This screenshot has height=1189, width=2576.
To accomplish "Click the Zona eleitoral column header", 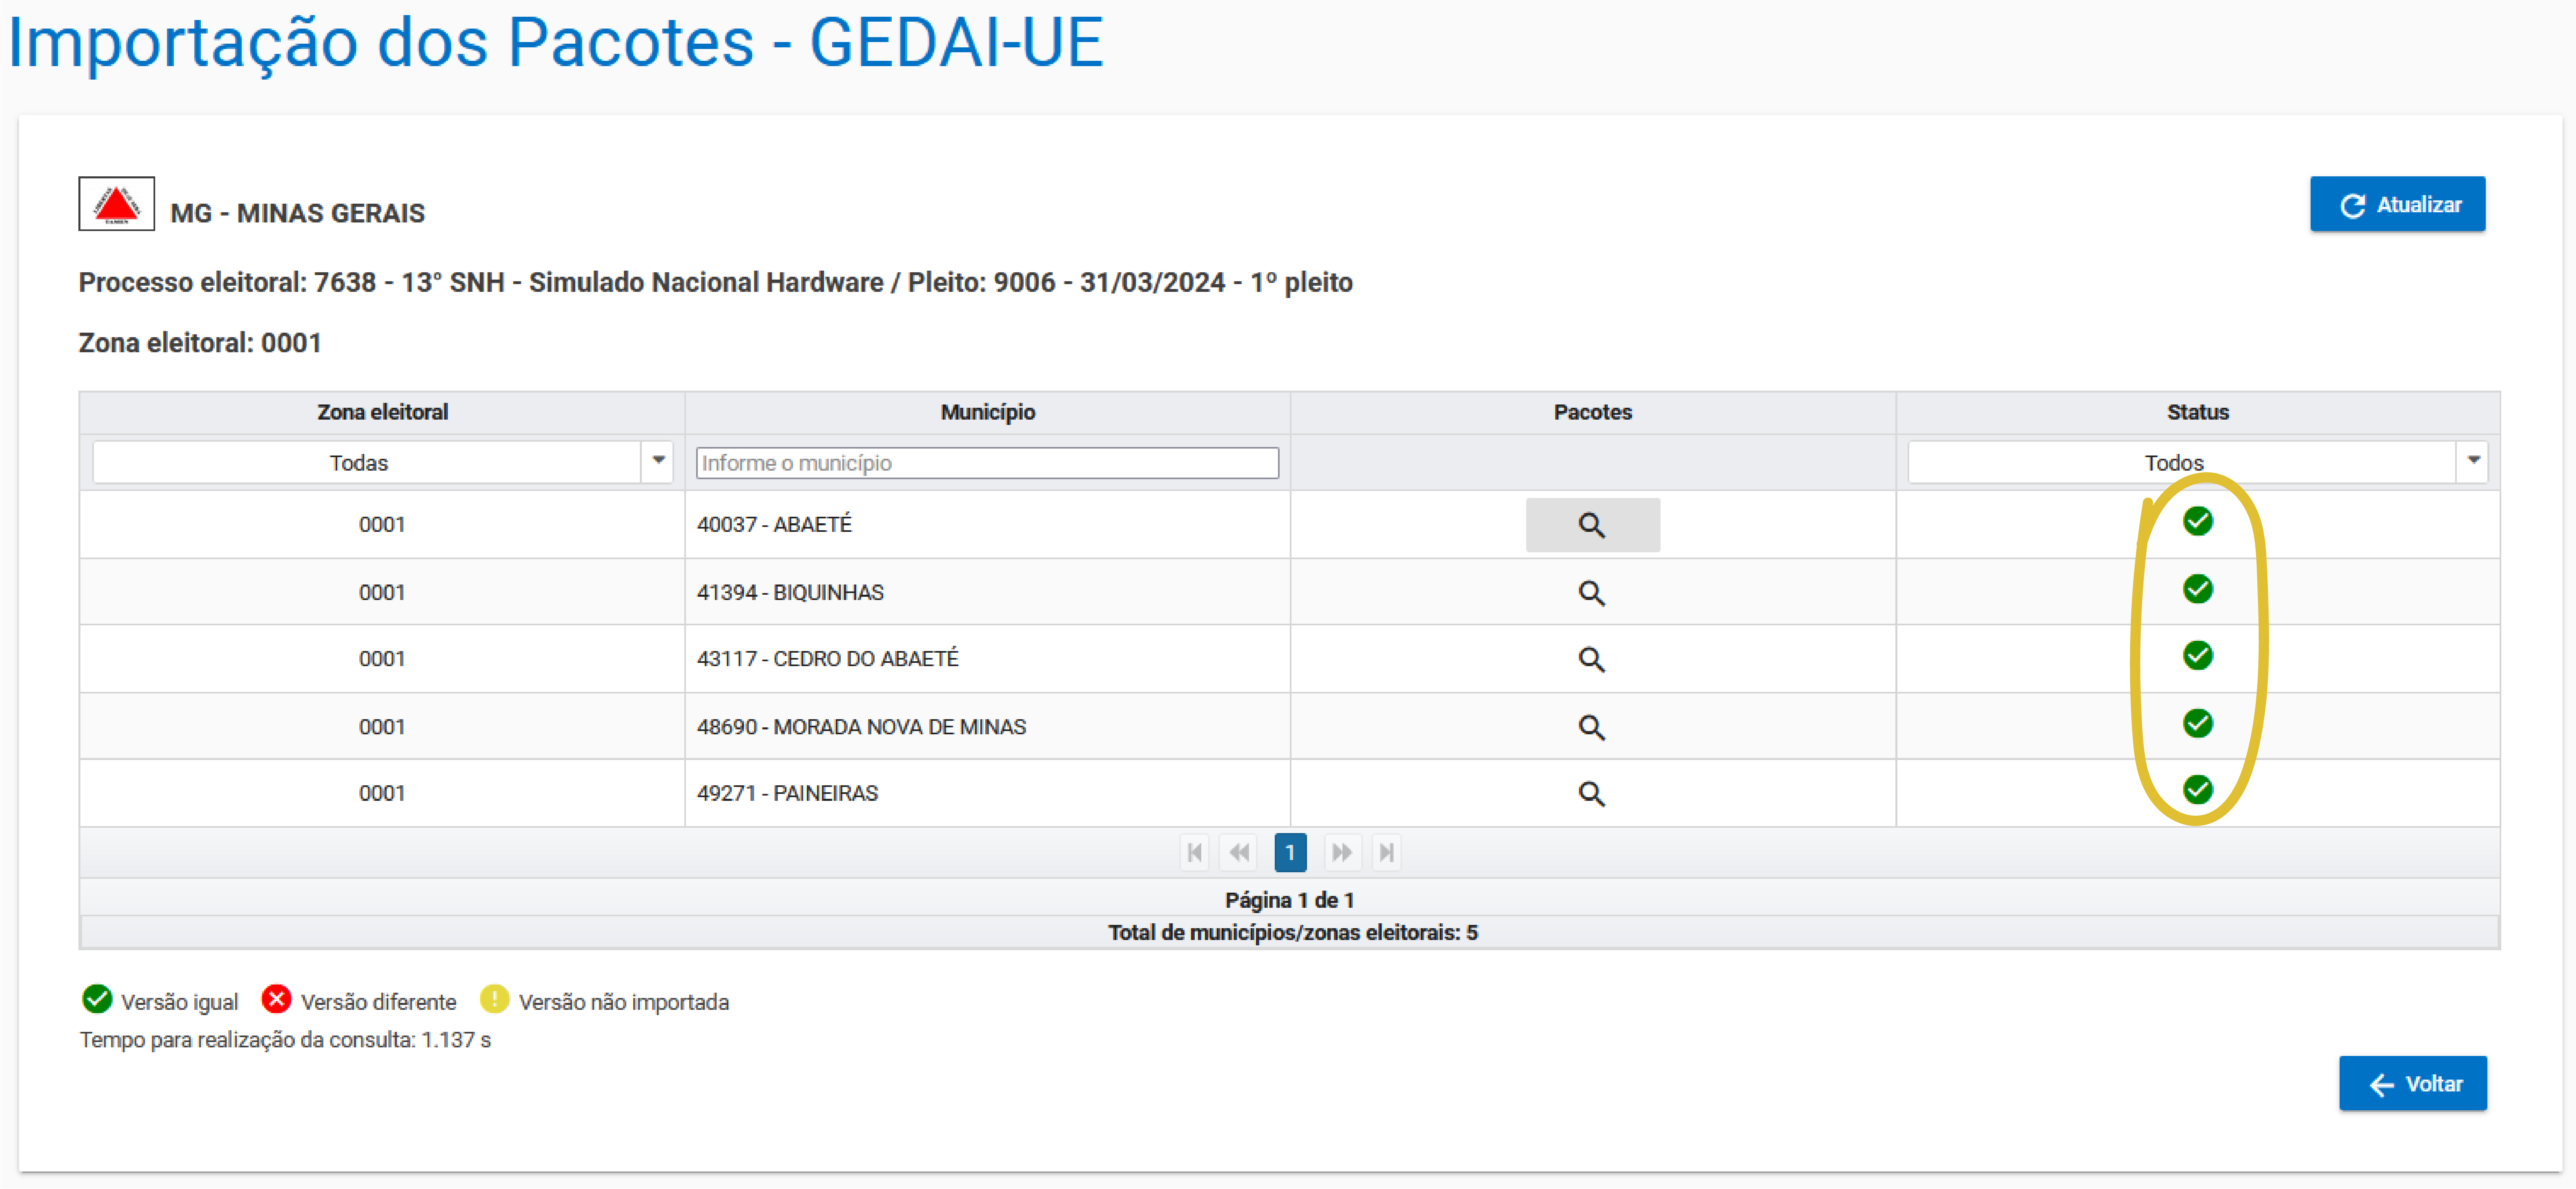I will pos(382,412).
